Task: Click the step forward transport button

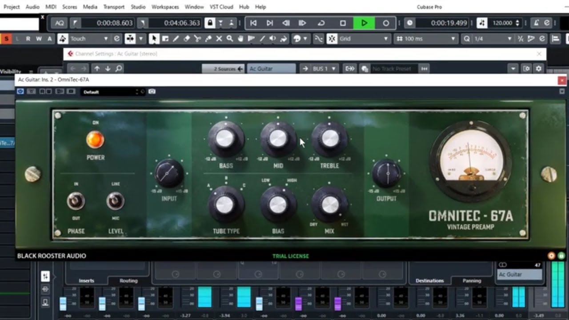Action: pyautogui.click(x=302, y=23)
